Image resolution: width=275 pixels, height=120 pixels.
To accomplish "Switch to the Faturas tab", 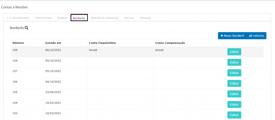I will click(129, 18).
